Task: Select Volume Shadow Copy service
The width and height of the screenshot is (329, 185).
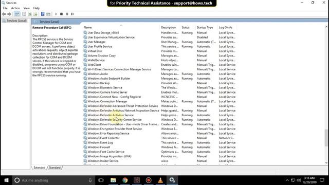Action: click(x=159, y=55)
